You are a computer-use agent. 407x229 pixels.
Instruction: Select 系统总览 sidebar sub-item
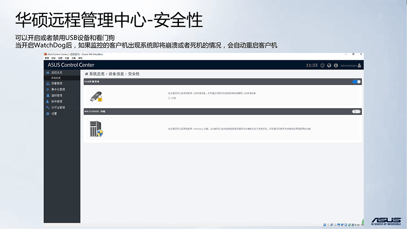coord(62,78)
